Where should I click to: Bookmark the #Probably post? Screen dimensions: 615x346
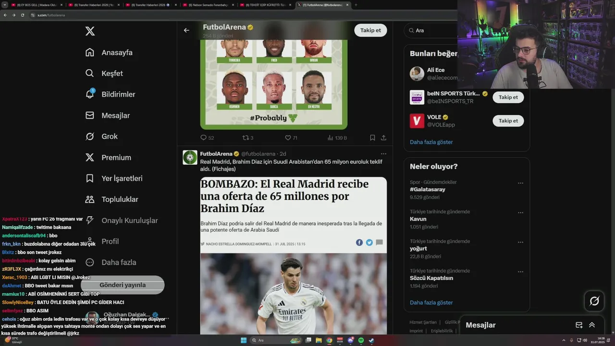point(372,137)
